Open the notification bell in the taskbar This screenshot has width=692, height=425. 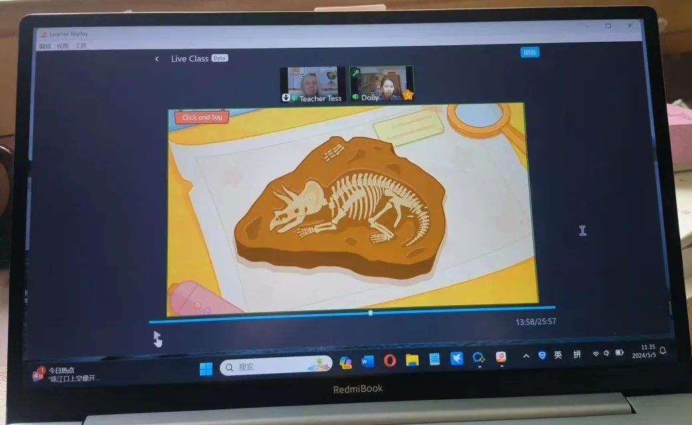coord(663,351)
